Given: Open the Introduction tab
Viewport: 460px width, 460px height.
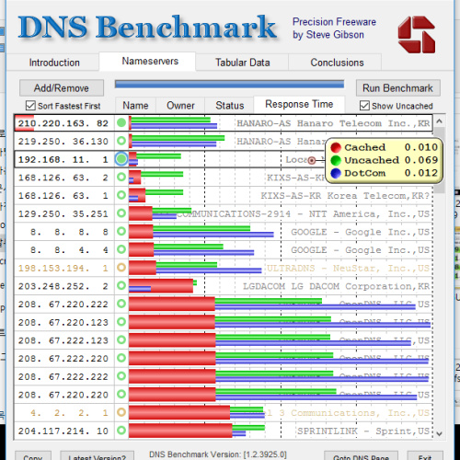Looking at the screenshot, I should point(54,63).
